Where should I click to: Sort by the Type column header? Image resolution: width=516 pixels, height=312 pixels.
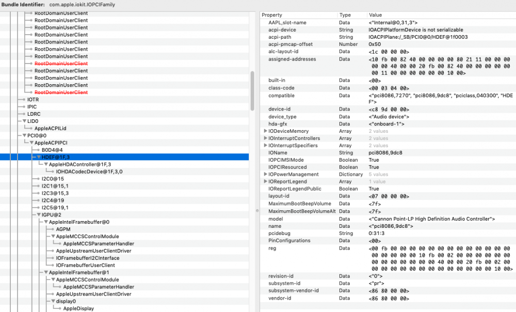(x=352, y=15)
